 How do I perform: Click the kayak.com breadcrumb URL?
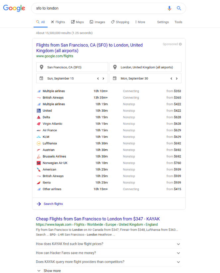pyautogui.click(x=97, y=225)
